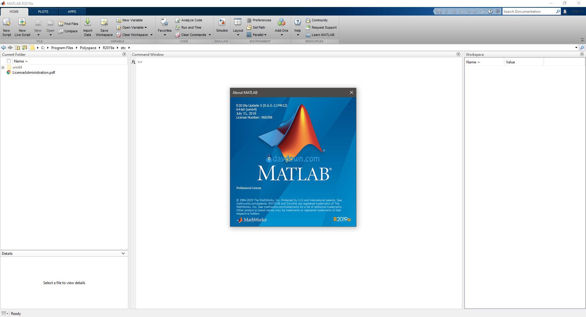Expand the win64 folder tree node
586x317 pixels.
click(3, 67)
